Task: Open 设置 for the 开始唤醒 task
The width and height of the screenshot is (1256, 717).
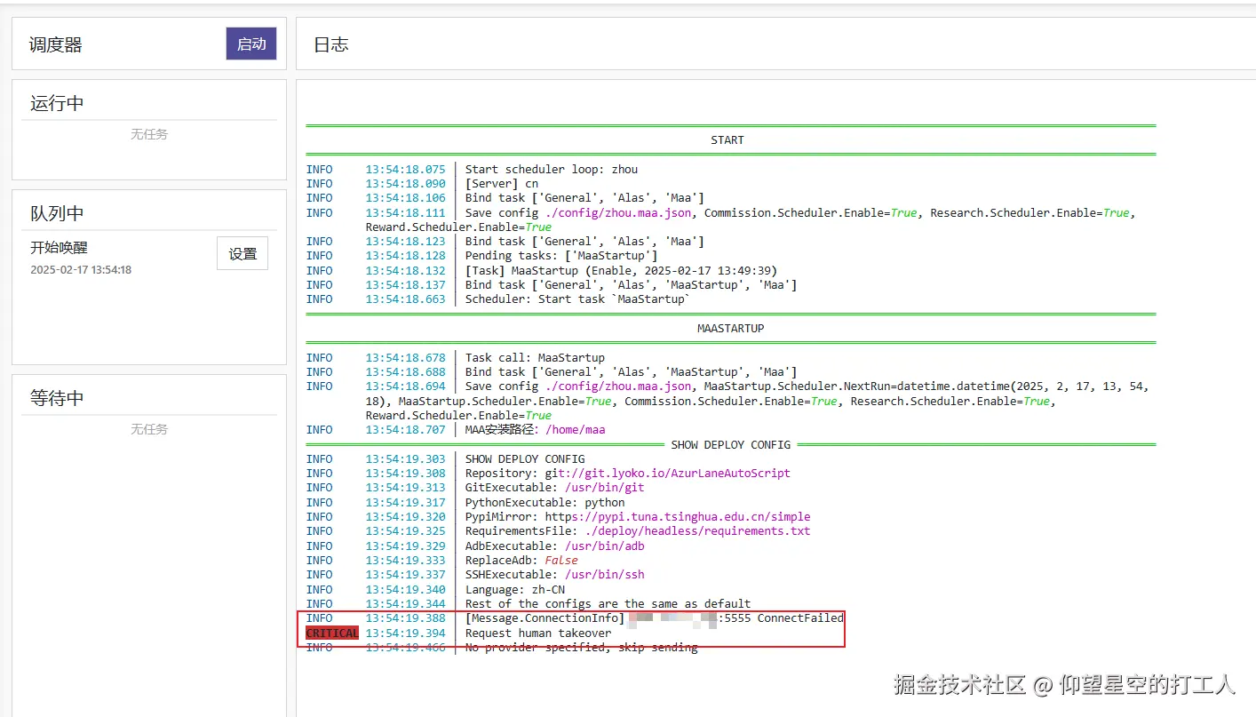Action: tap(242, 254)
